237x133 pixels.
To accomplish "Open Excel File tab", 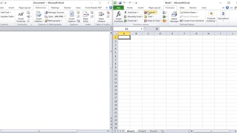I will (x=118, y=8).
